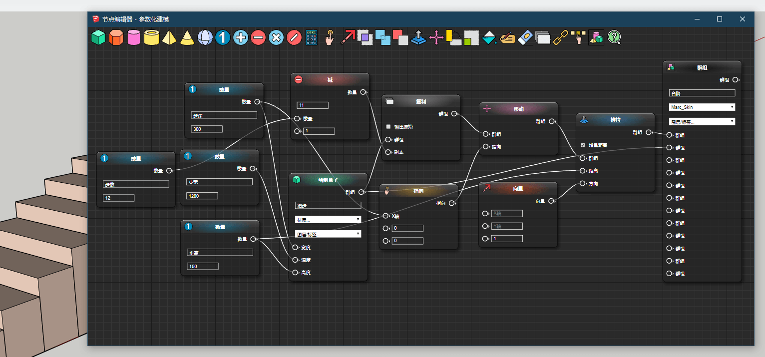The height and width of the screenshot is (357, 765).
Task: Click the sphere shape toolbar icon
Action: coord(205,37)
